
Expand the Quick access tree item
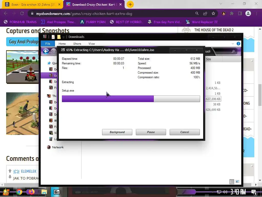52,63
